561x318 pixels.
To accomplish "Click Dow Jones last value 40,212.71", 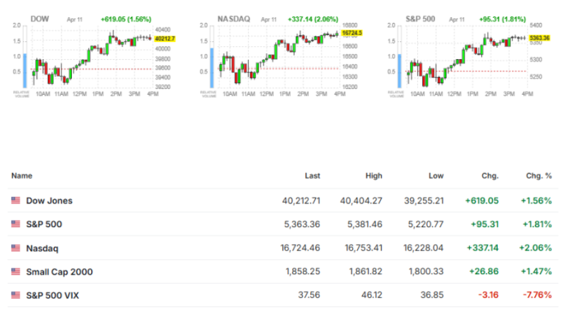I will coord(301,201).
